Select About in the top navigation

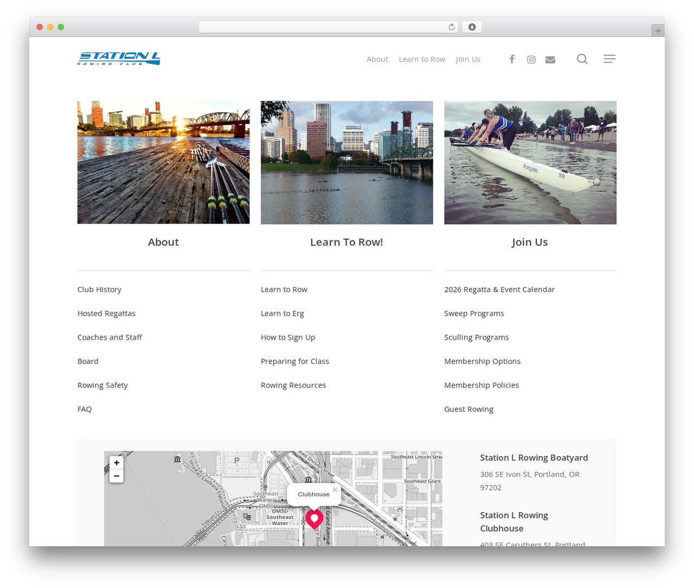click(x=377, y=59)
